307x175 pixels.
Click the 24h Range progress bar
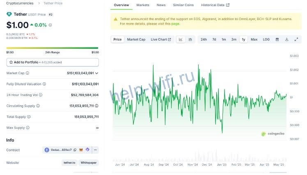(52, 48)
